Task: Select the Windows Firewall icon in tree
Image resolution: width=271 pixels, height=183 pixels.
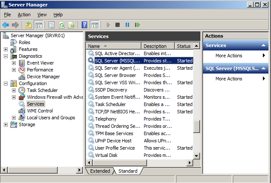Action: pyautogui.click(x=22, y=97)
